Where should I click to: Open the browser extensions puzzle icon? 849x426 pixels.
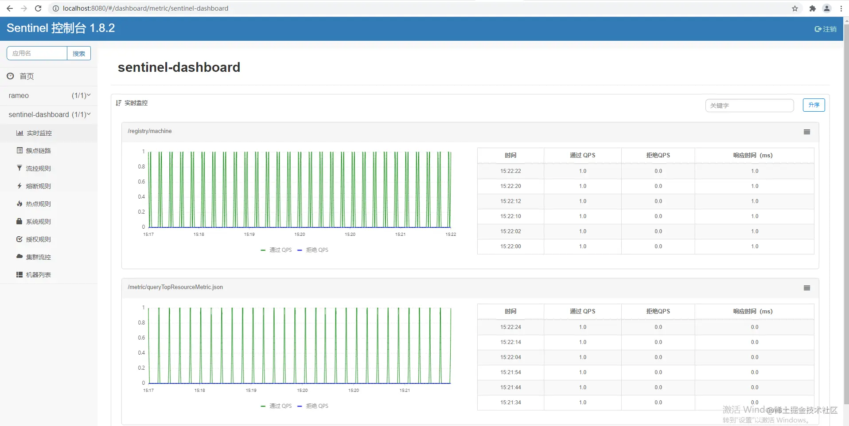coord(812,8)
